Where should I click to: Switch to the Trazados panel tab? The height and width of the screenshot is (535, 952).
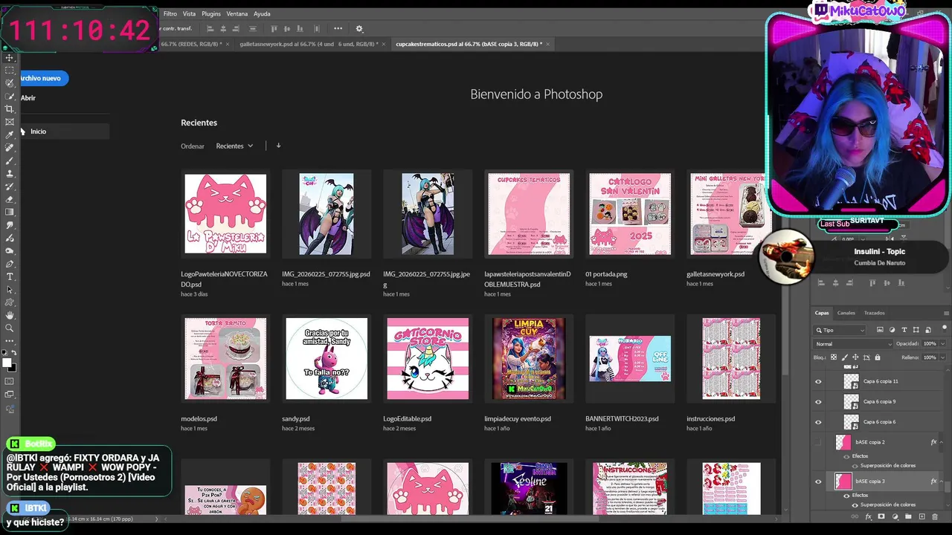[x=875, y=313]
